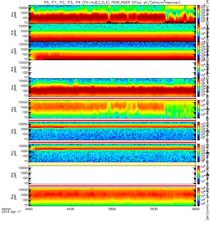The width and height of the screenshot is (210, 225).
Task: Click the yellow bar below thc peir
Action: pyautogui.click(x=112, y=164)
